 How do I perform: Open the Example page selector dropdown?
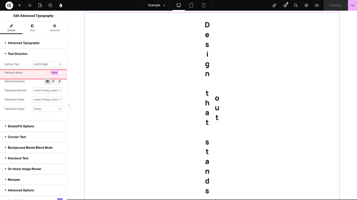[x=157, y=5]
